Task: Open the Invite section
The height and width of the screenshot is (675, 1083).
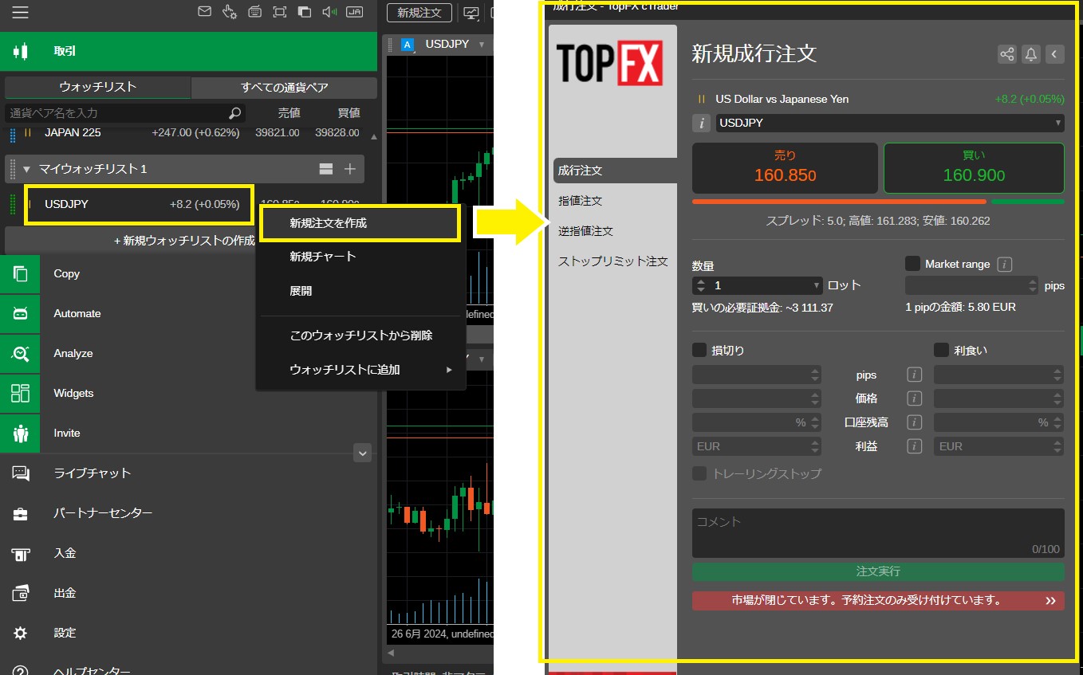Action: 188,433
